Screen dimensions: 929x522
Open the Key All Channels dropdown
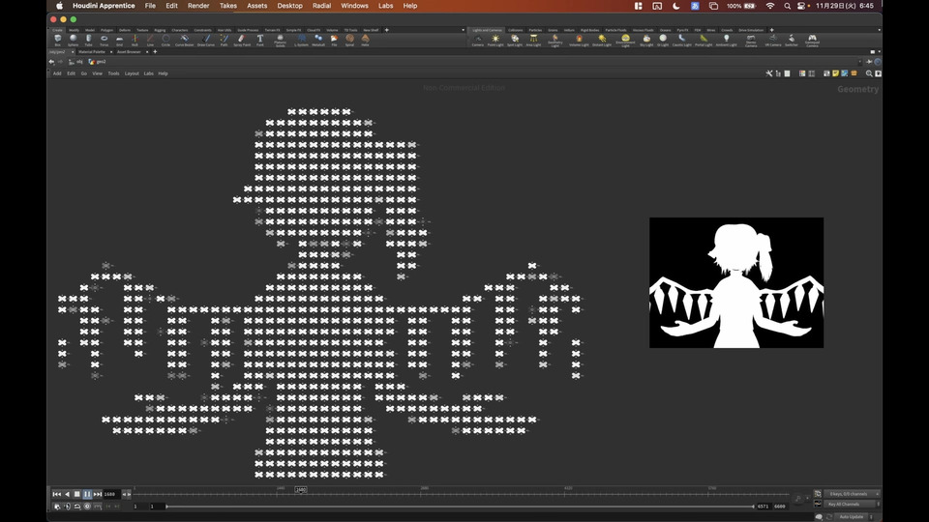[851, 505]
